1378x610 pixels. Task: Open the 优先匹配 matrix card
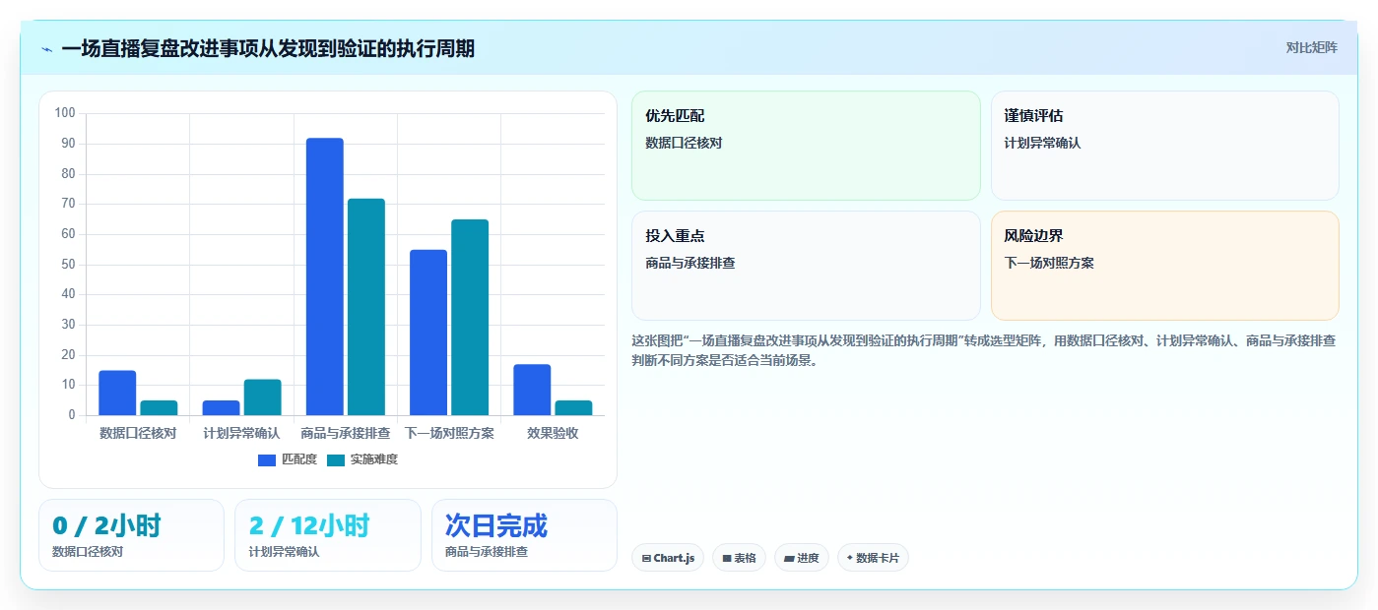pyautogui.click(x=806, y=146)
